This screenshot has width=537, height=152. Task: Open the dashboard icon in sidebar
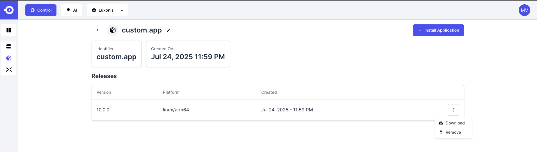pos(9,30)
